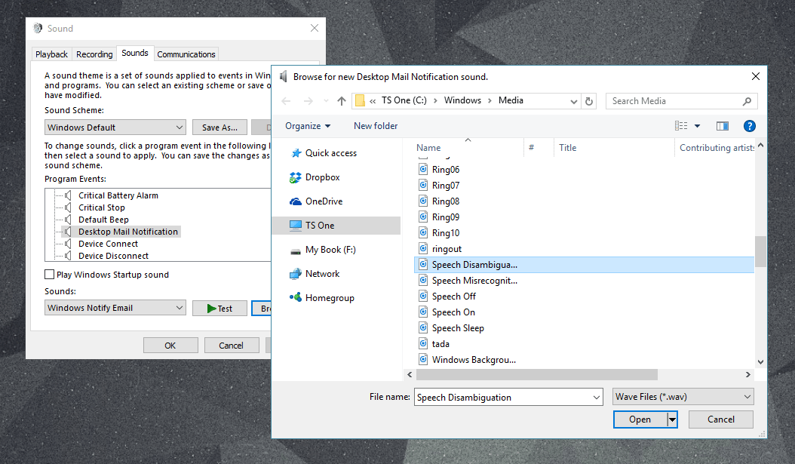Click the Up folder arrow icon
The height and width of the screenshot is (464, 795).
(x=342, y=101)
